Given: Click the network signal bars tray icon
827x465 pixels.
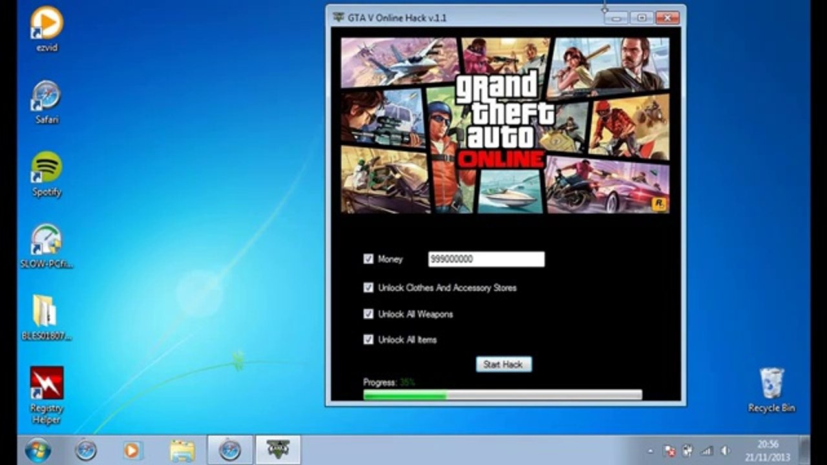Looking at the screenshot, I should pyautogui.click(x=707, y=451).
